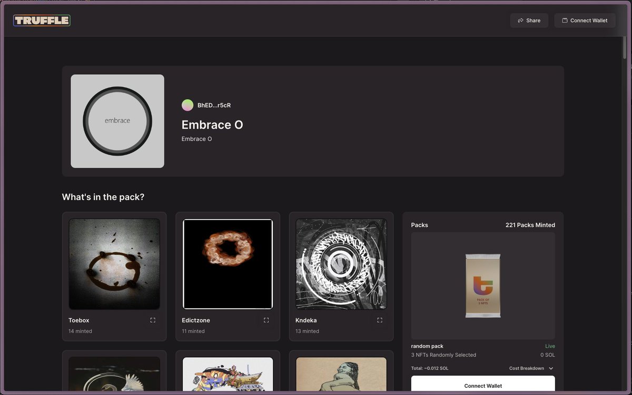Click the "Embrace O" main heading

[212, 125]
